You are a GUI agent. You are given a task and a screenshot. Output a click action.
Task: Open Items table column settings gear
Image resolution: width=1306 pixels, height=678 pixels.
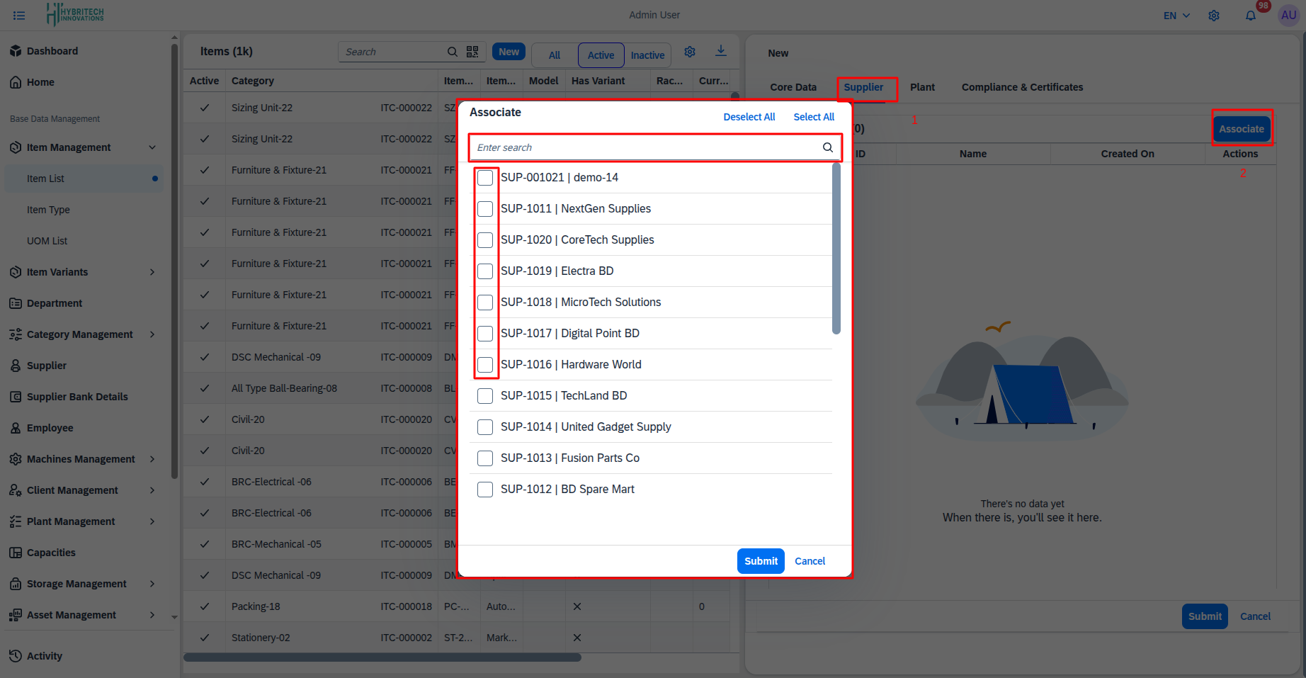690,52
